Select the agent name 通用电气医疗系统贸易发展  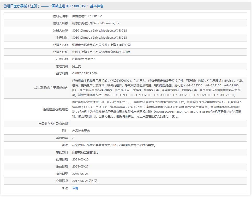[x=101, y=45]
